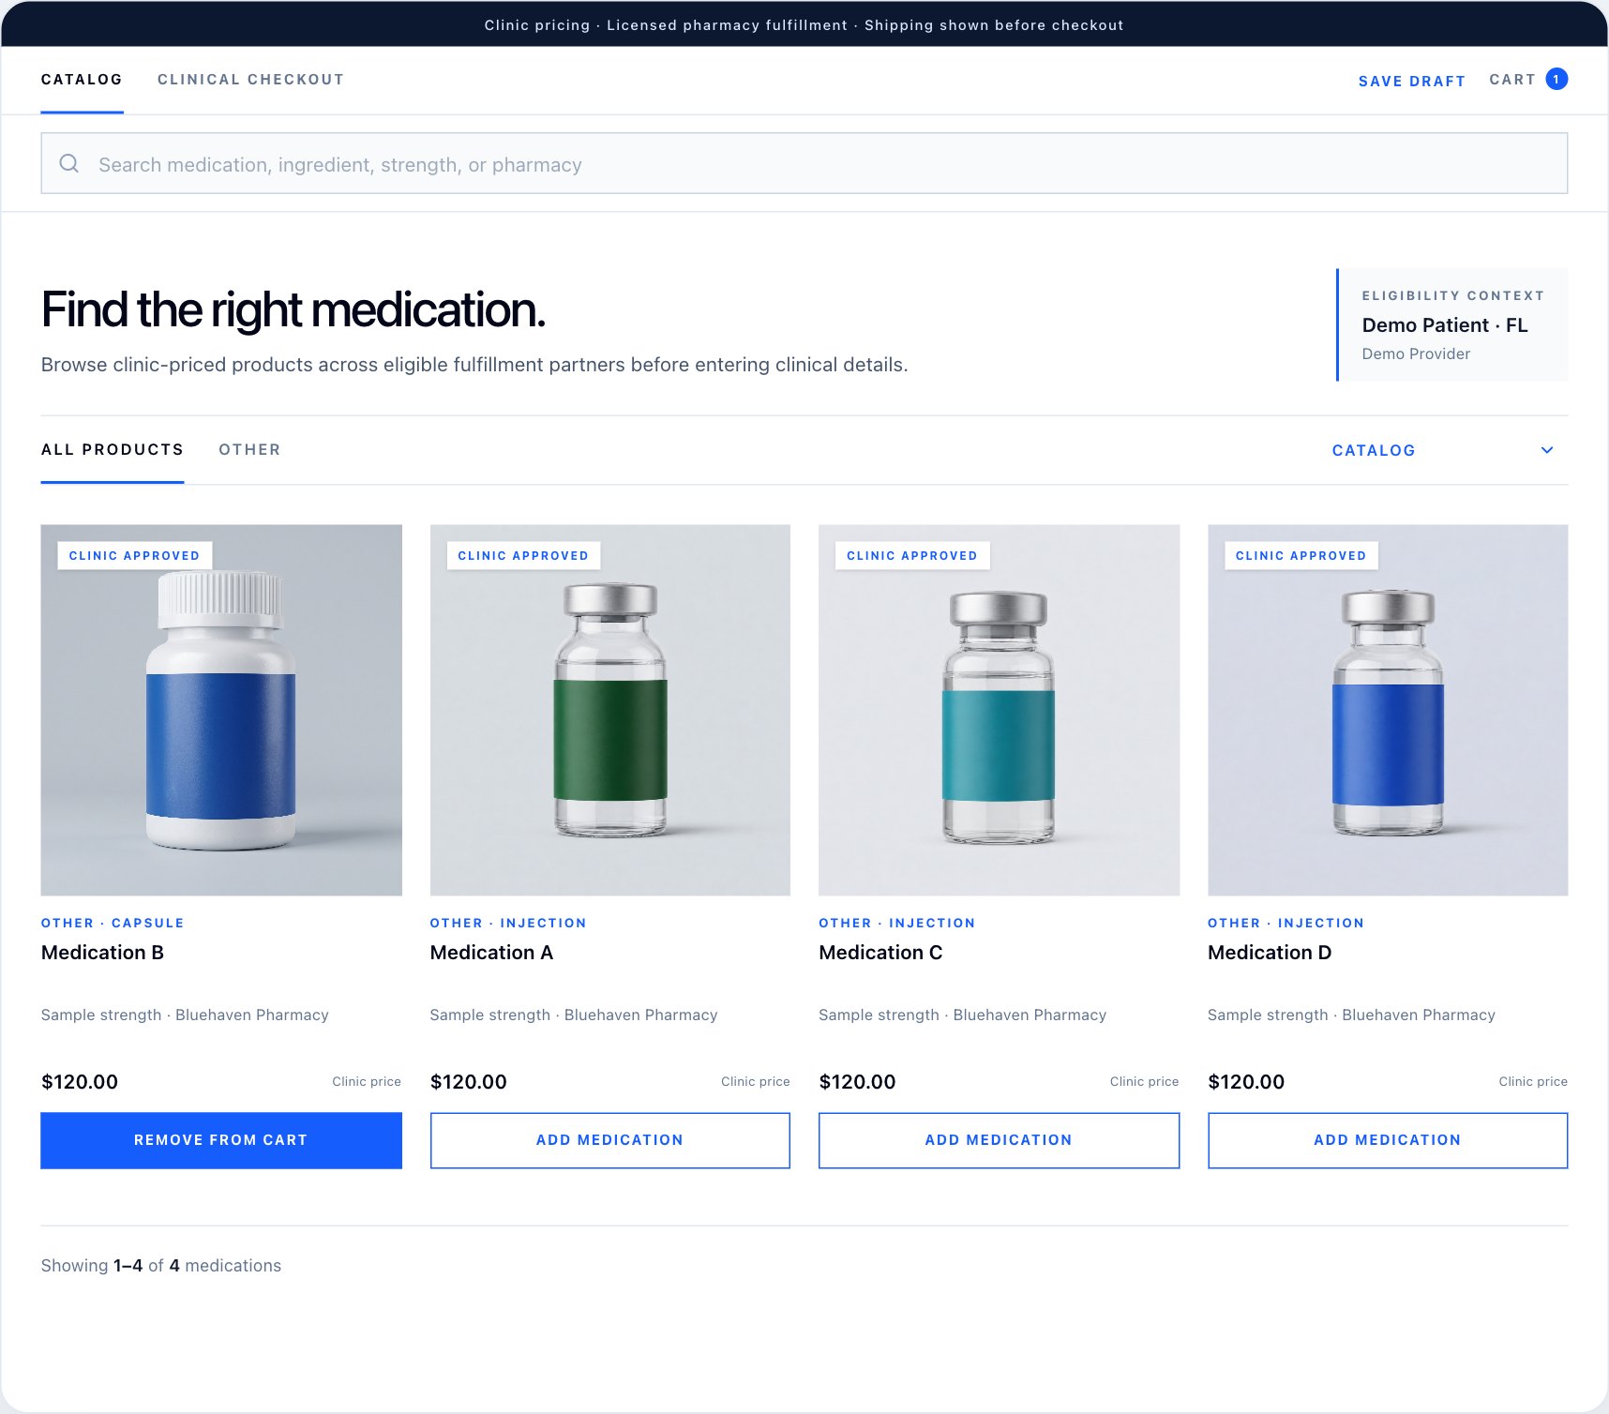This screenshot has height=1414, width=1609.
Task: Click Clinic Approved badge on Medication D
Action: click(x=1301, y=556)
